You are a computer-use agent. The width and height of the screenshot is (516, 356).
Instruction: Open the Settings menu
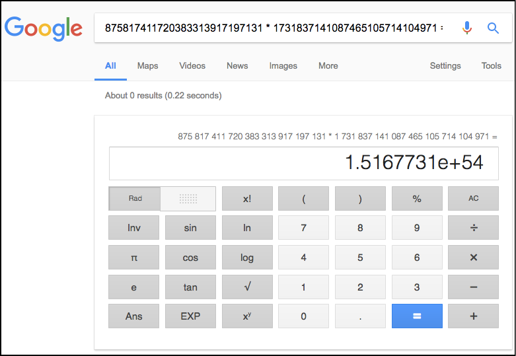[x=445, y=66]
